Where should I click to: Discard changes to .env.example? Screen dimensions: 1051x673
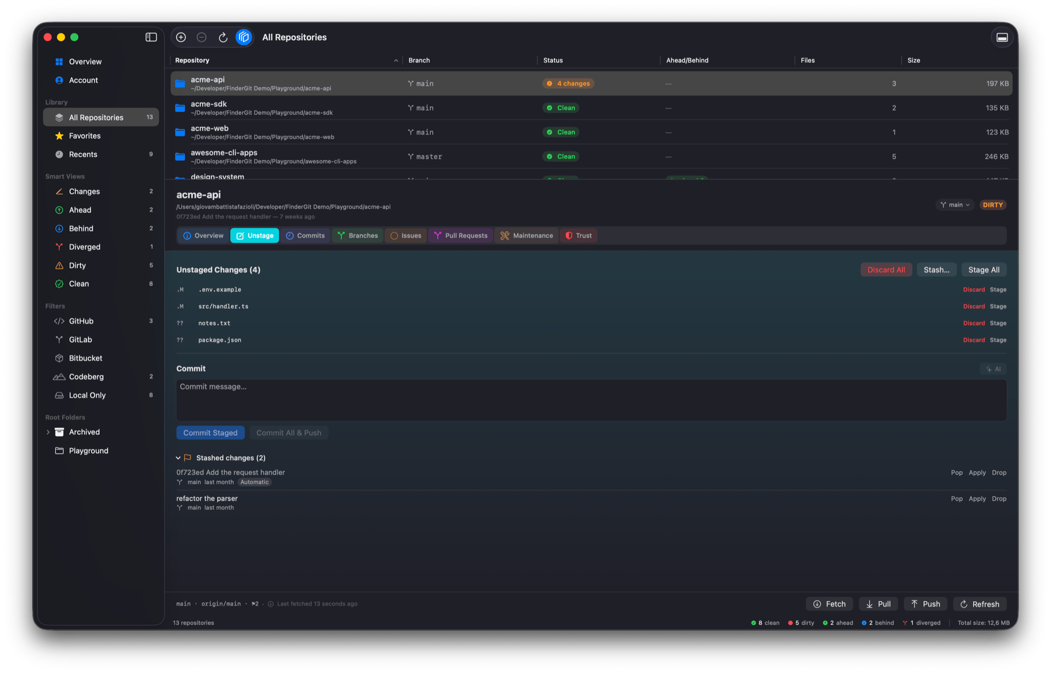(974, 290)
